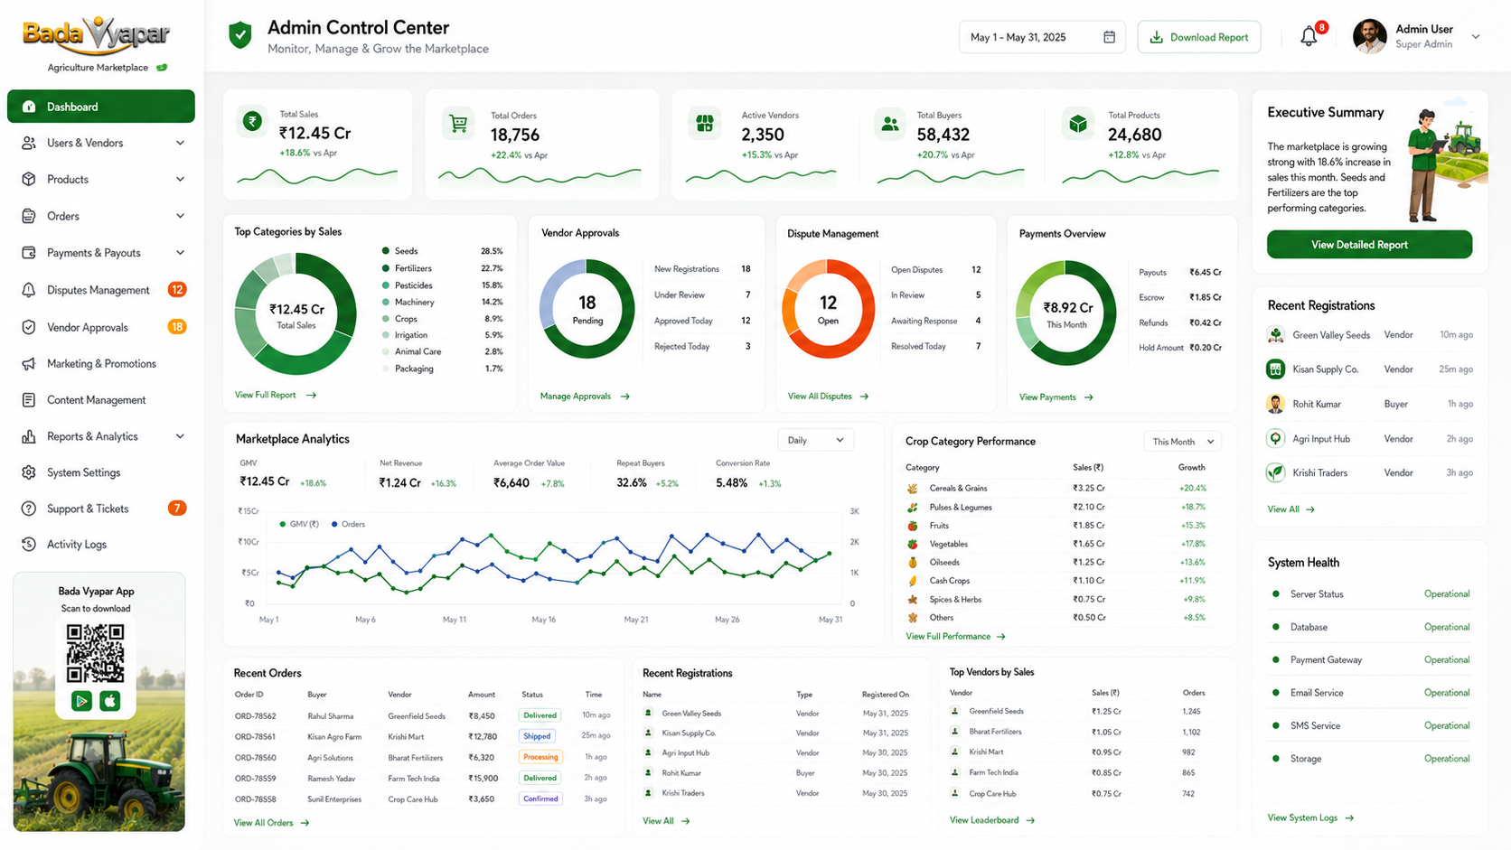Open the notifications bell
Viewport: 1511px width, 850px height.
1309,37
